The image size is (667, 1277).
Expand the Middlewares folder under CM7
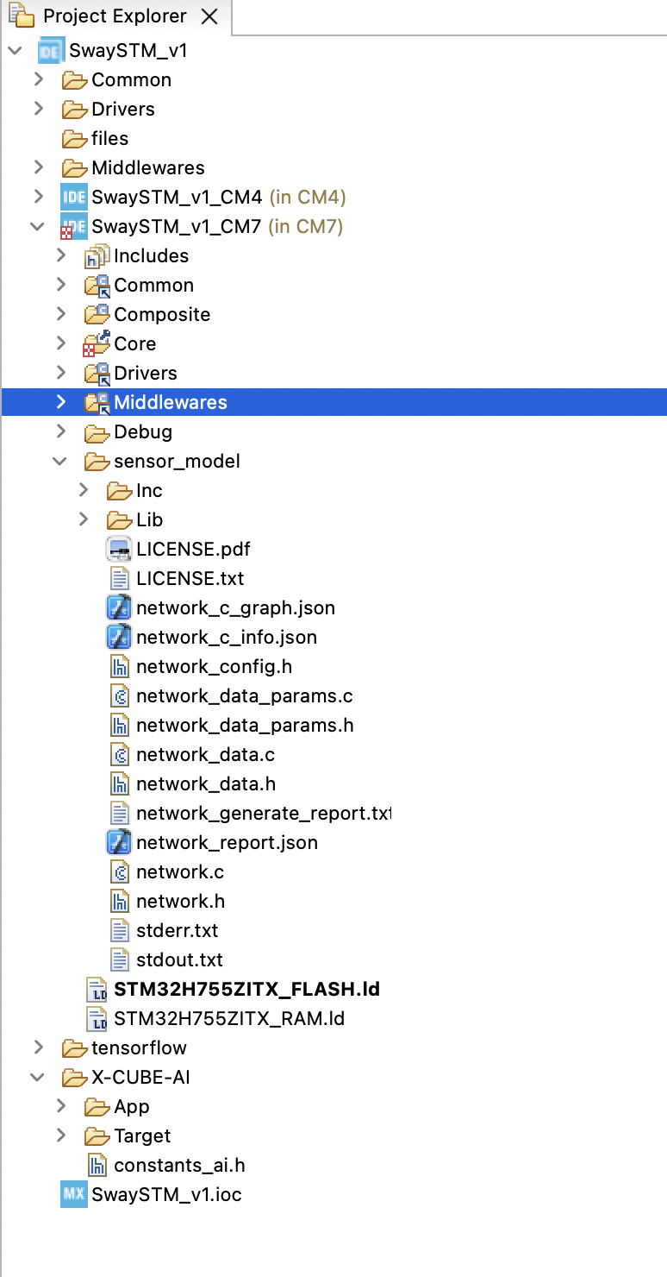[x=60, y=402]
